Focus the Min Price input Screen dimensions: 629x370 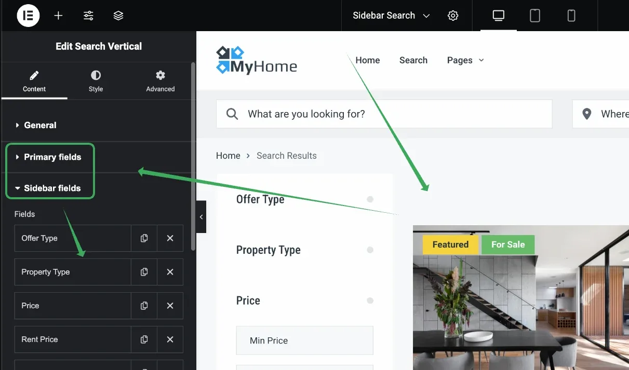pos(304,340)
